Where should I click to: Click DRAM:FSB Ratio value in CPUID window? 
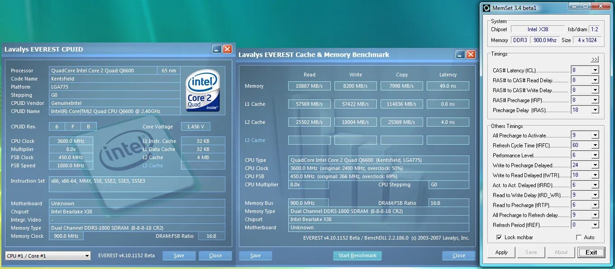click(x=211, y=236)
